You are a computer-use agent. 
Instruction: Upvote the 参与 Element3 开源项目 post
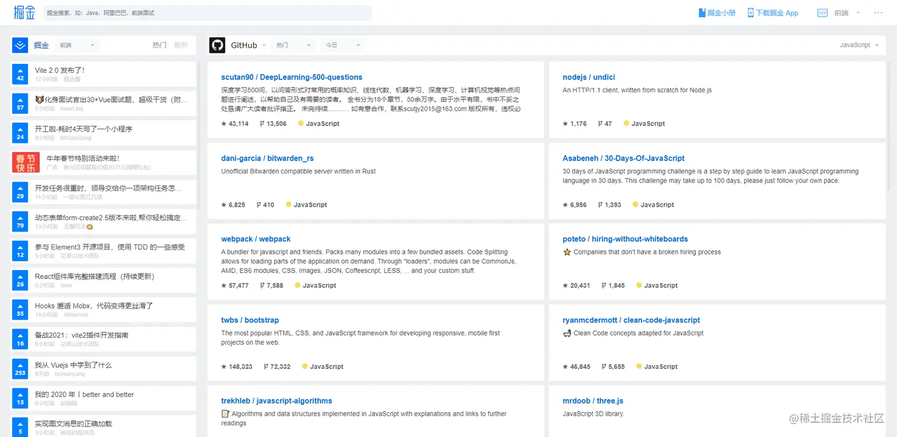point(20,251)
